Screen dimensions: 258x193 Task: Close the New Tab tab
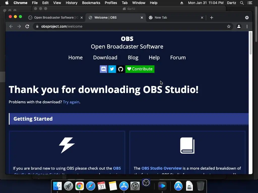coord(202,18)
